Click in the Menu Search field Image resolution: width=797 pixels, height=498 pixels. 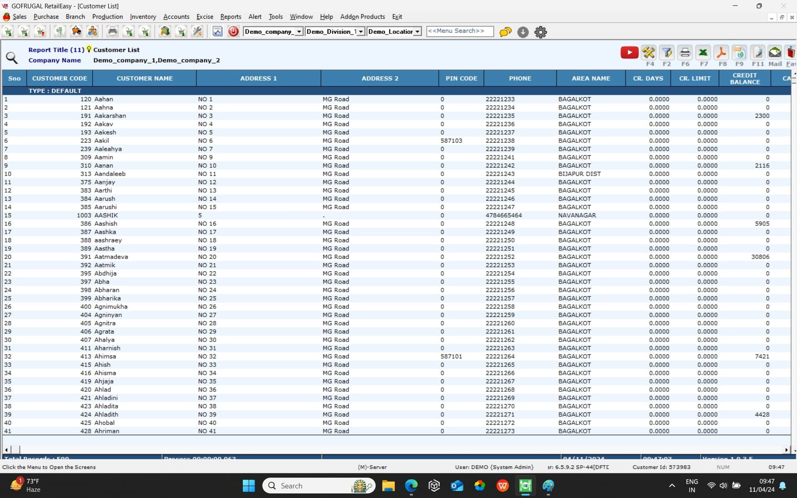pos(460,31)
